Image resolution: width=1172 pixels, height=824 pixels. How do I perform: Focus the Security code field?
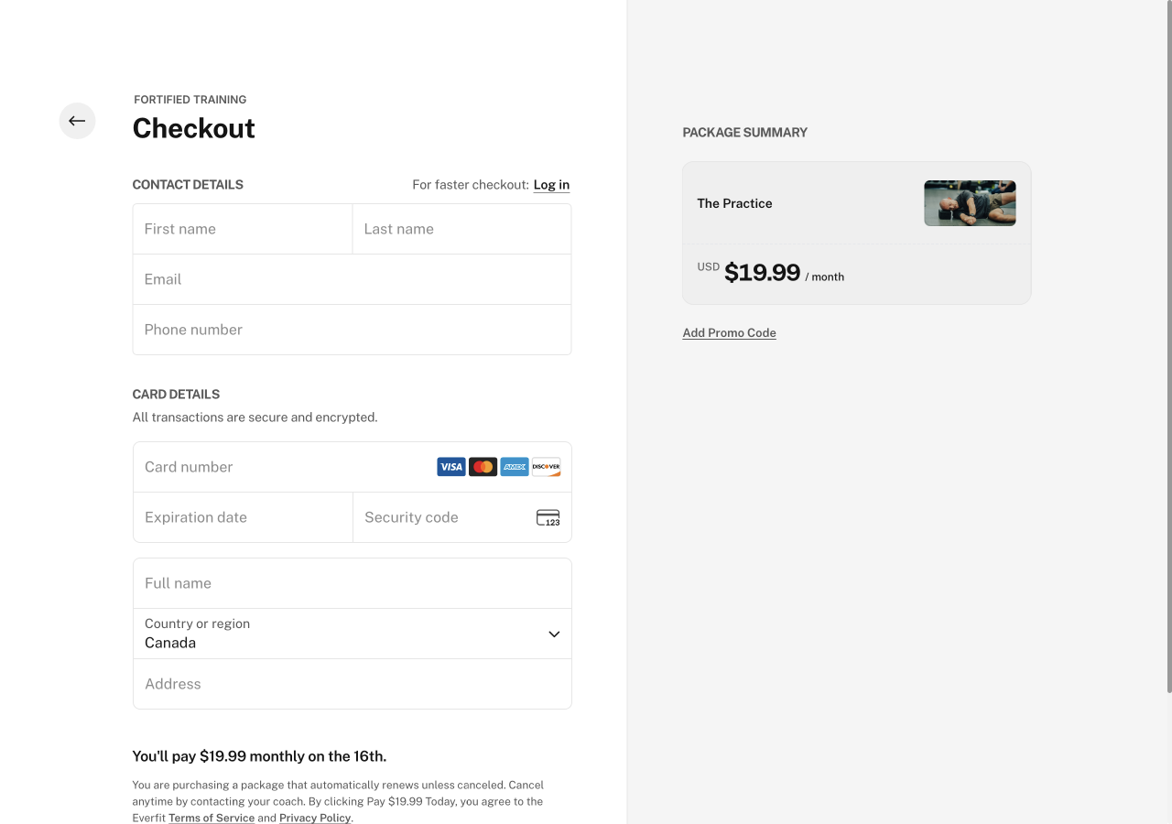pyautogui.click(x=462, y=517)
